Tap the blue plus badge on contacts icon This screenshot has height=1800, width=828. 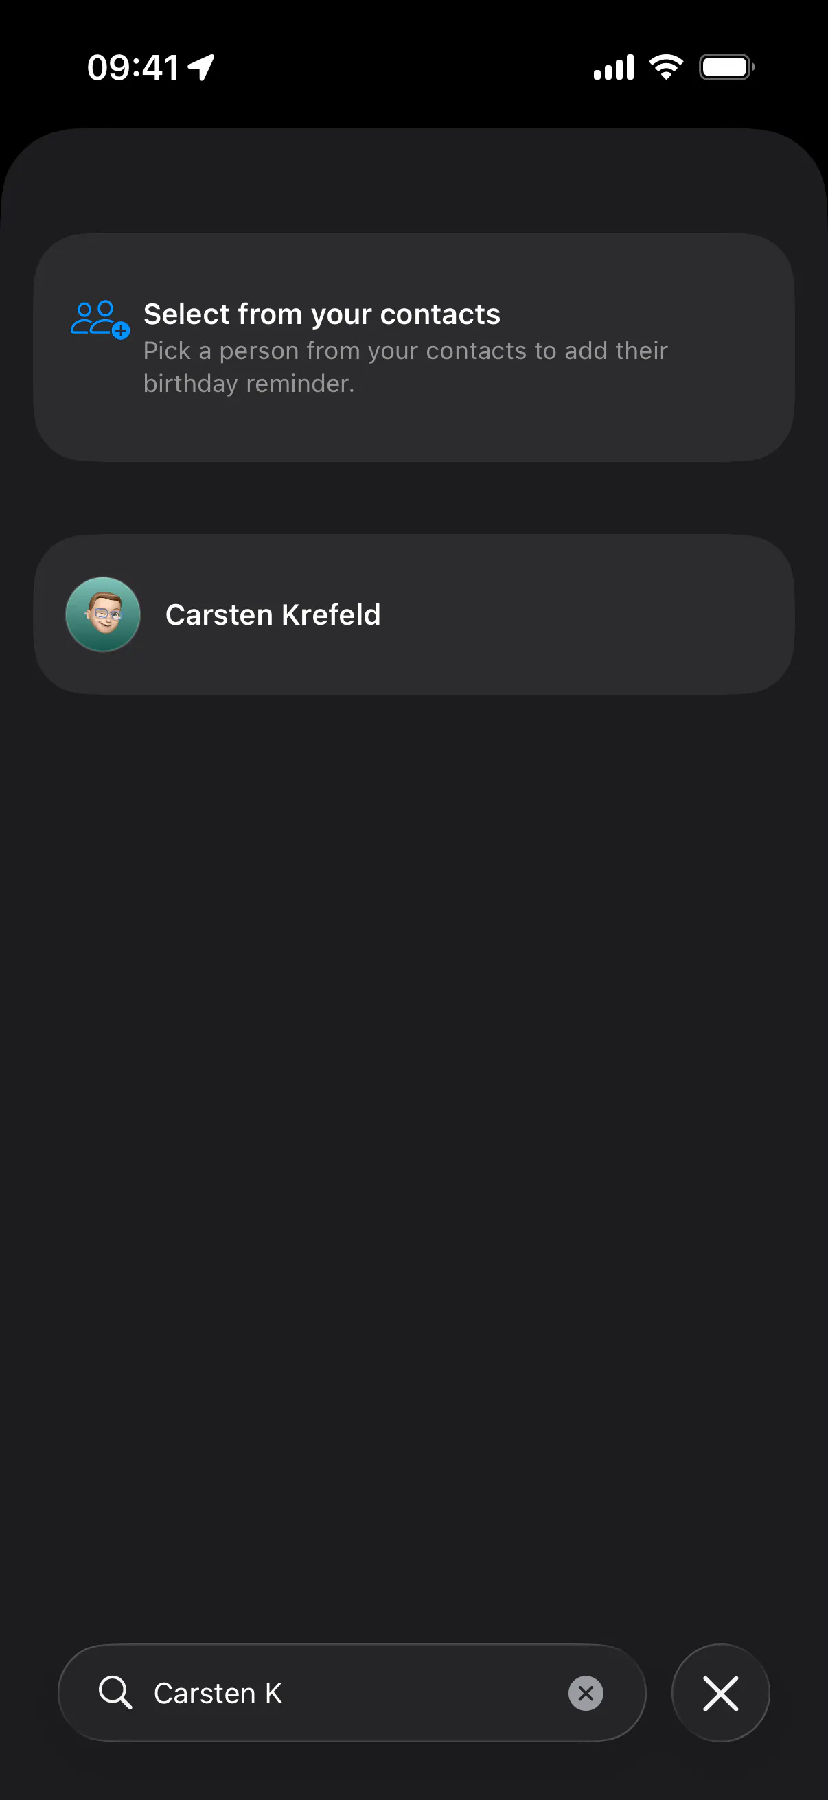121,330
